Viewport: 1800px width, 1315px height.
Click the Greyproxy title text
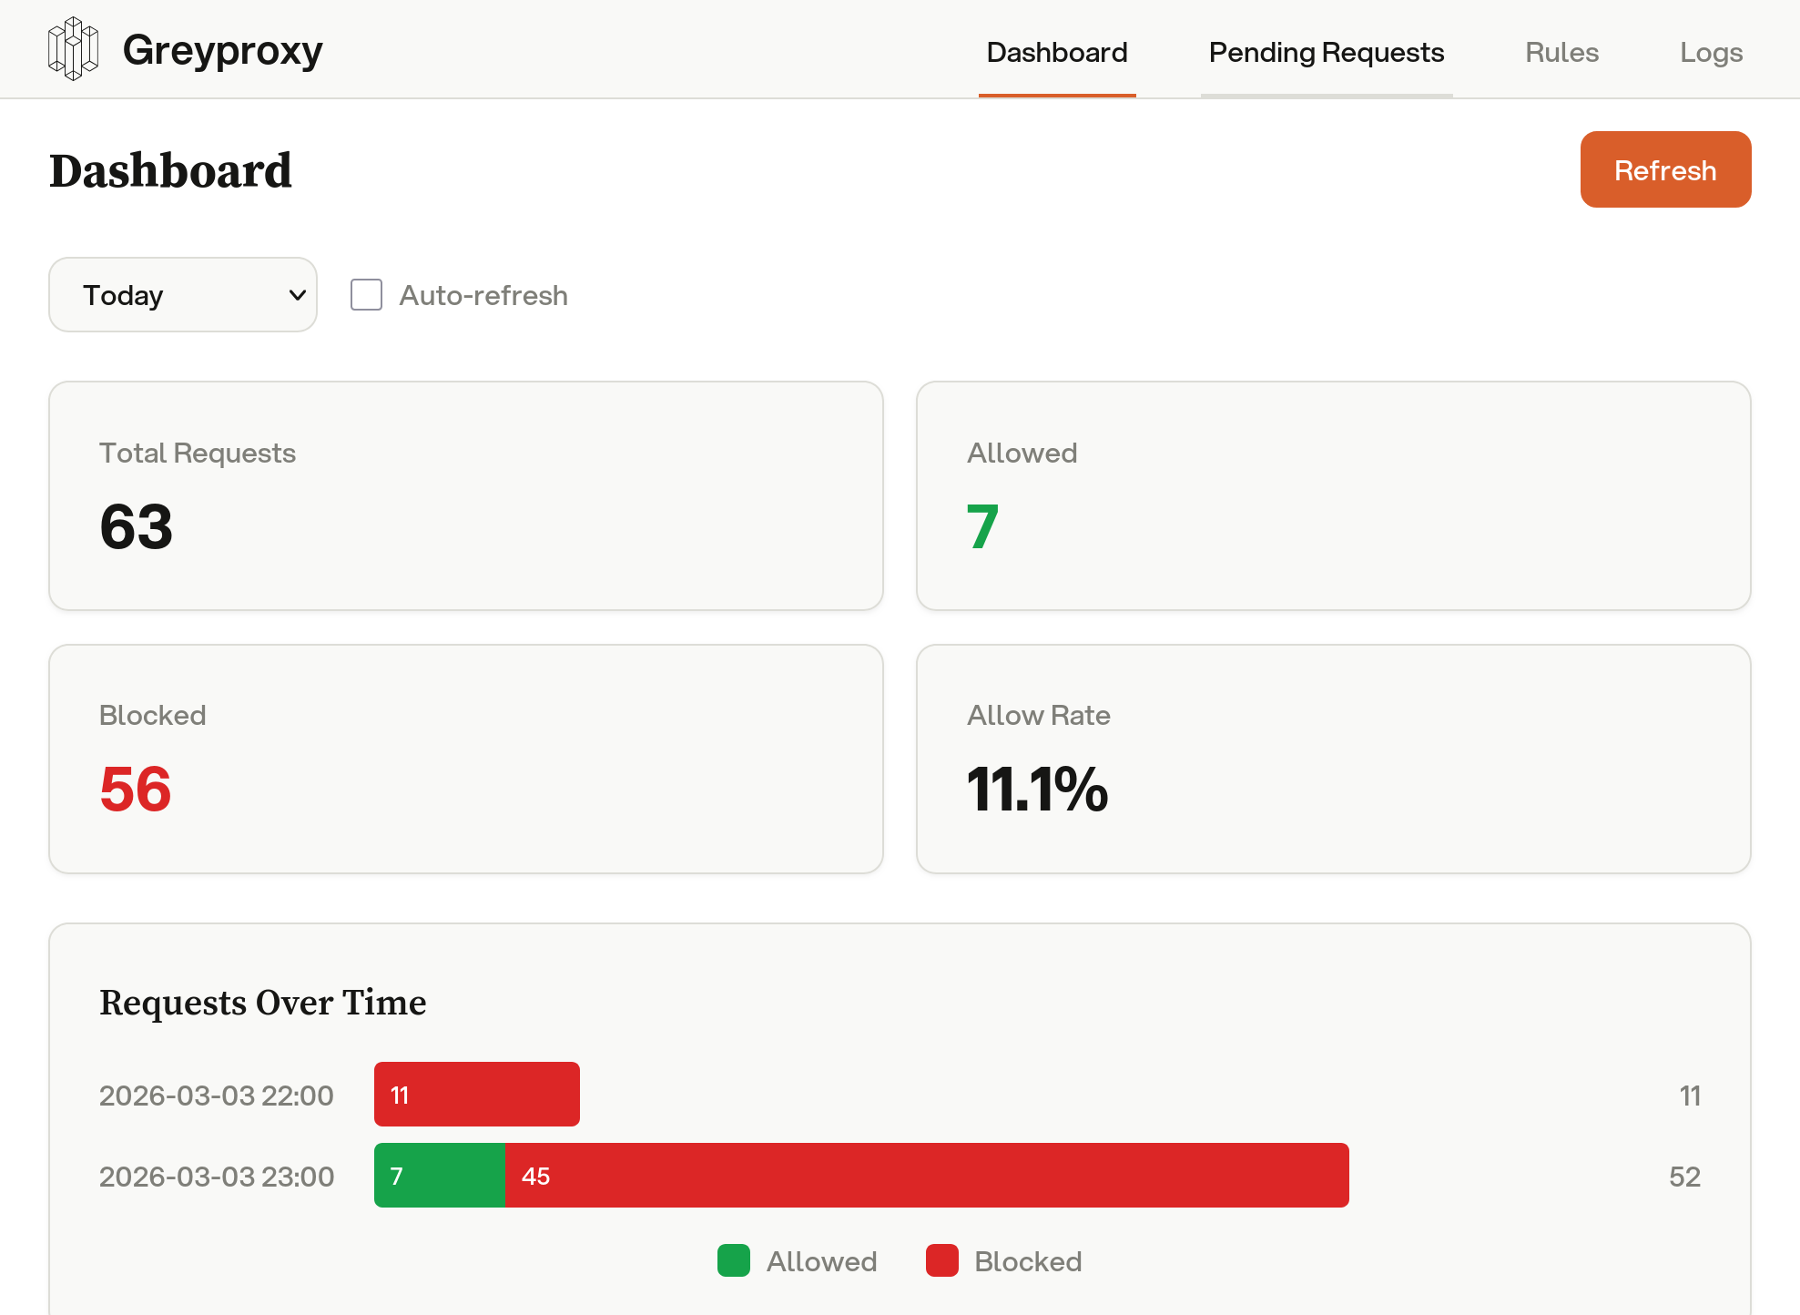pyautogui.click(x=222, y=50)
